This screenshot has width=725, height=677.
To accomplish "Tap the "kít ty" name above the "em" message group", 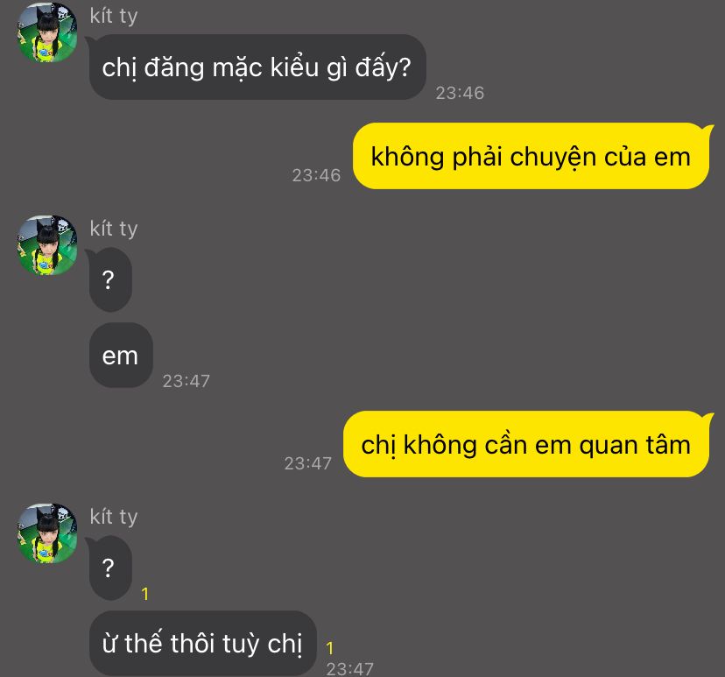I will (x=114, y=229).
